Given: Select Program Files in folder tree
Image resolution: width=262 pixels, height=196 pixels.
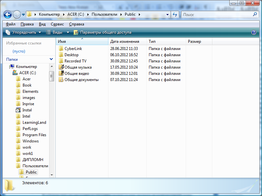Looking at the screenshot, I should click(34, 135).
